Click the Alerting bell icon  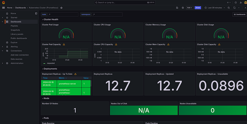[7, 47]
